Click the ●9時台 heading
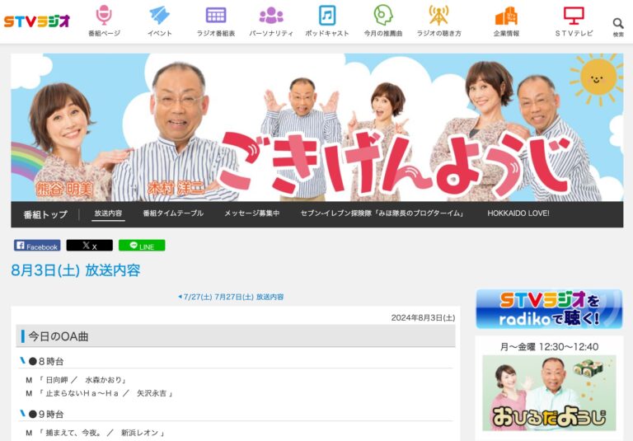 tap(46, 415)
